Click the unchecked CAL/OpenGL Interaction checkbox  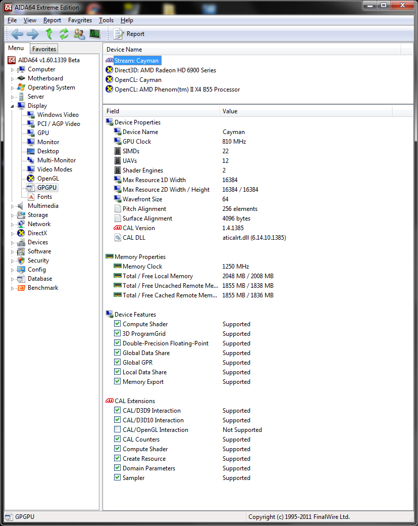[117, 429]
